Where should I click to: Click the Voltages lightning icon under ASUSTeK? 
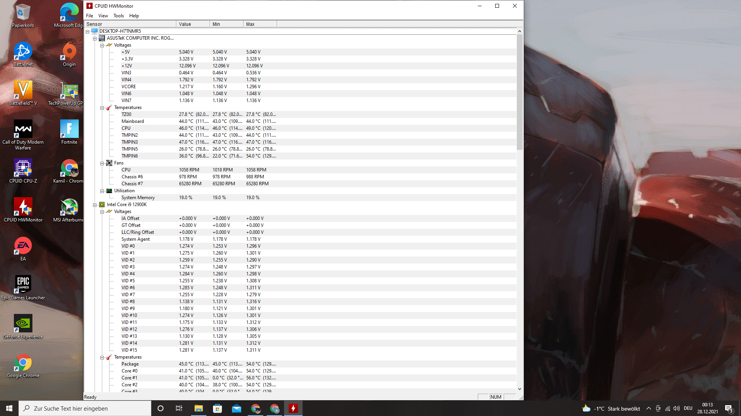click(x=109, y=45)
